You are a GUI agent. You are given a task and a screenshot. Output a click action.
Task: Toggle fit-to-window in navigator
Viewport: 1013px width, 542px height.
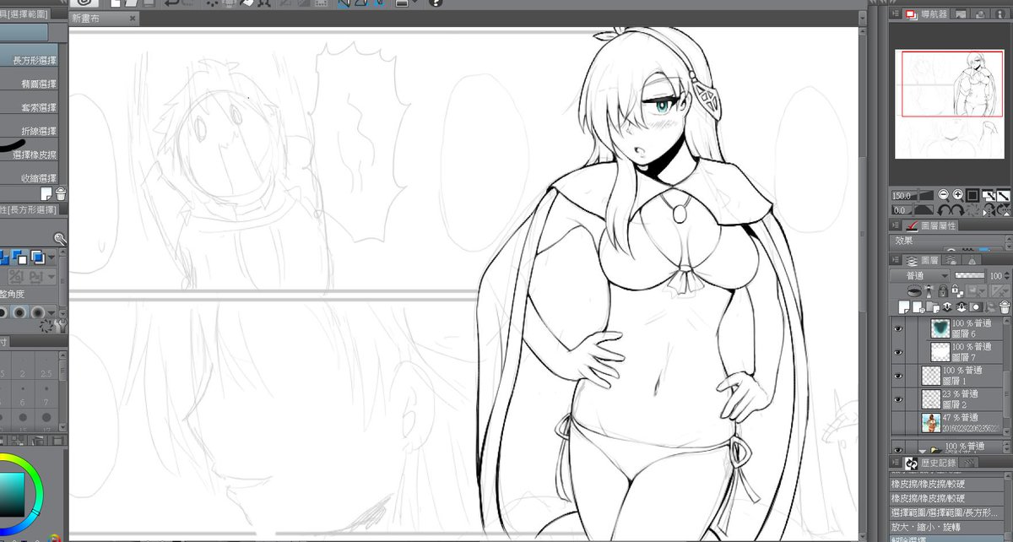click(1004, 195)
